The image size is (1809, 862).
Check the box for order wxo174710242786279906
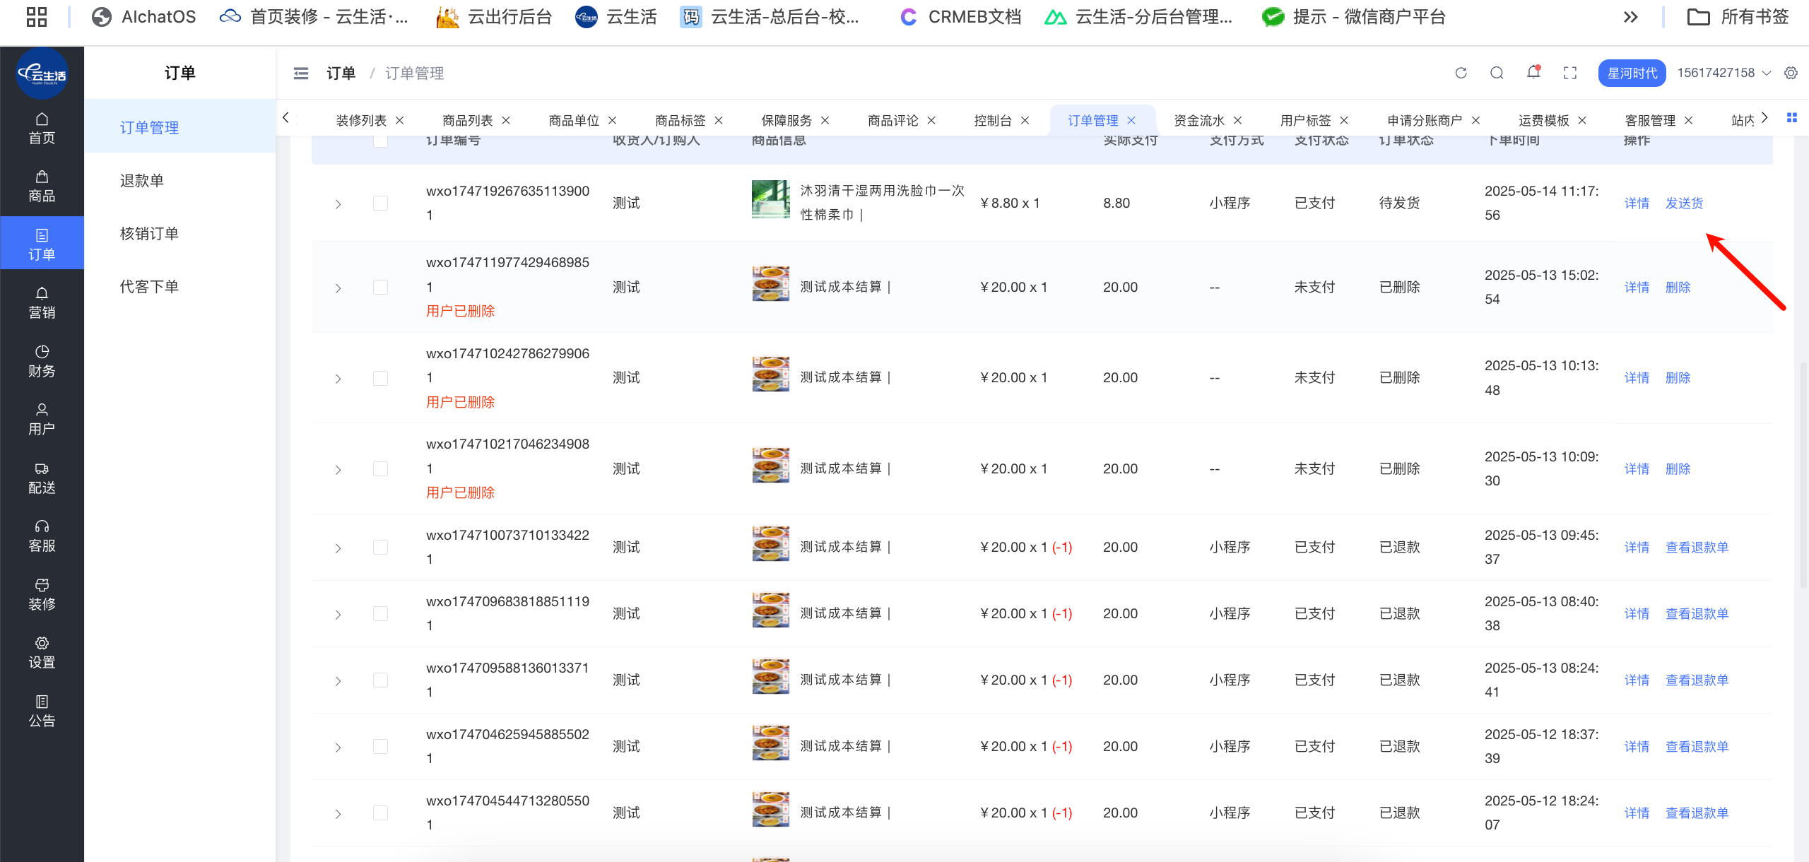click(380, 378)
